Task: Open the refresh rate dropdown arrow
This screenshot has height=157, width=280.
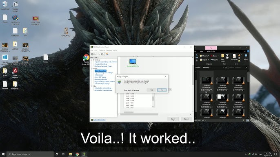Action: pyautogui.click(x=170, y=89)
